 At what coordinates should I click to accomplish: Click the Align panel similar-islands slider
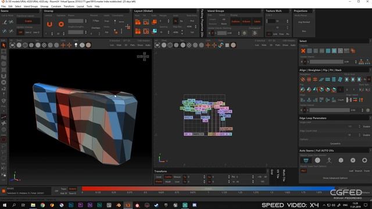click(330, 110)
